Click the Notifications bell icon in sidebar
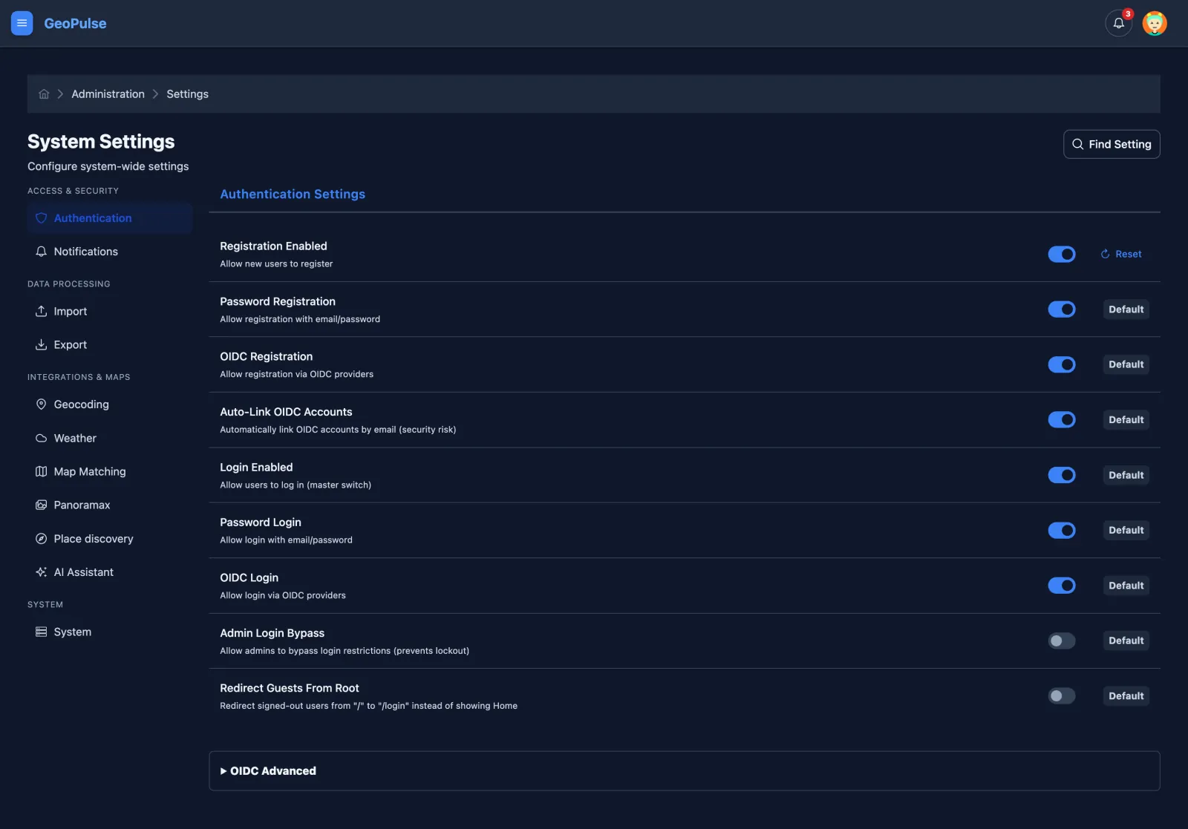The height and width of the screenshot is (829, 1188). pyautogui.click(x=42, y=252)
